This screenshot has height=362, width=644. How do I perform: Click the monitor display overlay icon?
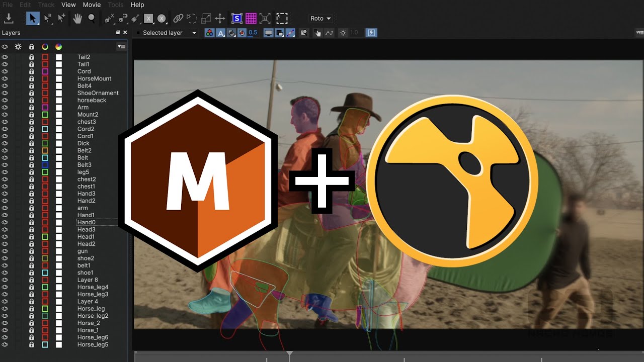point(269,33)
